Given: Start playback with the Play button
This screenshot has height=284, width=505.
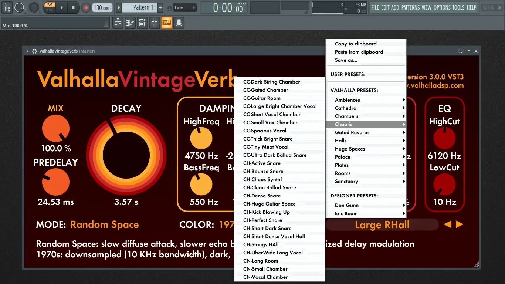Looking at the screenshot, I should [x=62, y=7].
